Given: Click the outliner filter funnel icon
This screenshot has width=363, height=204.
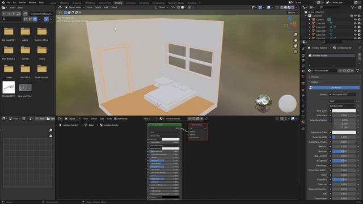Looking at the screenshot, I should point(353,7).
